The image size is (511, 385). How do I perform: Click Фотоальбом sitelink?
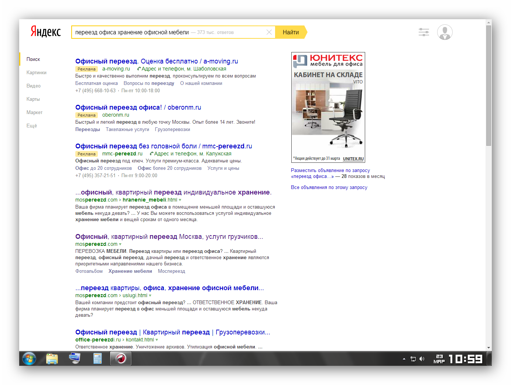pos(89,271)
